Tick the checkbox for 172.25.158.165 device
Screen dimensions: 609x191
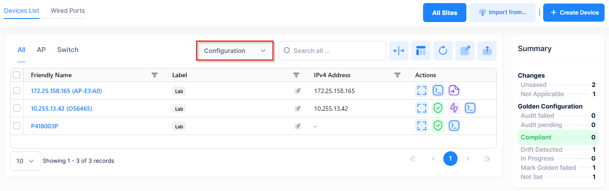pyautogui.click(x=17, y=91)
